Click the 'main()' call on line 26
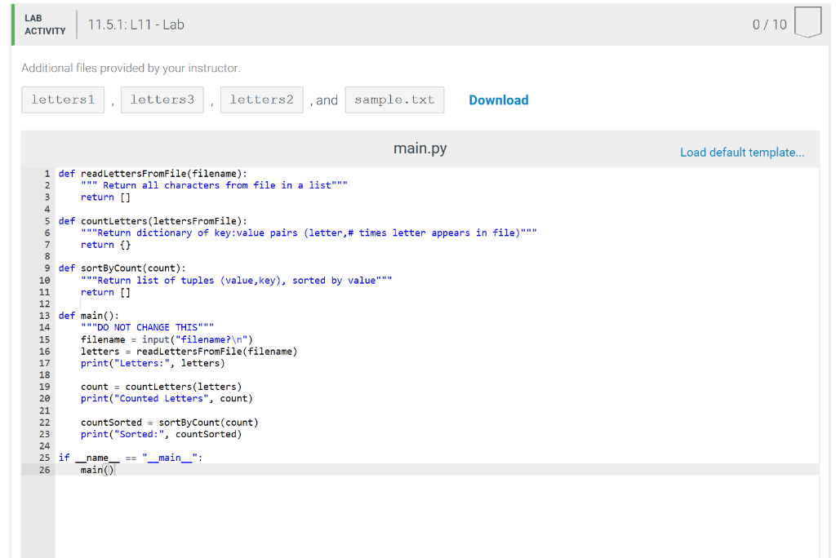 click(x=97, y=470)
